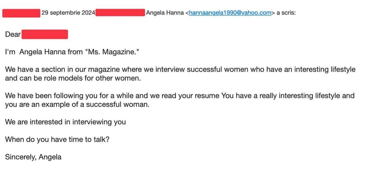366x172 pixels.
Task: Click the 'a scris:' text in header
Action: coord(286,13)
